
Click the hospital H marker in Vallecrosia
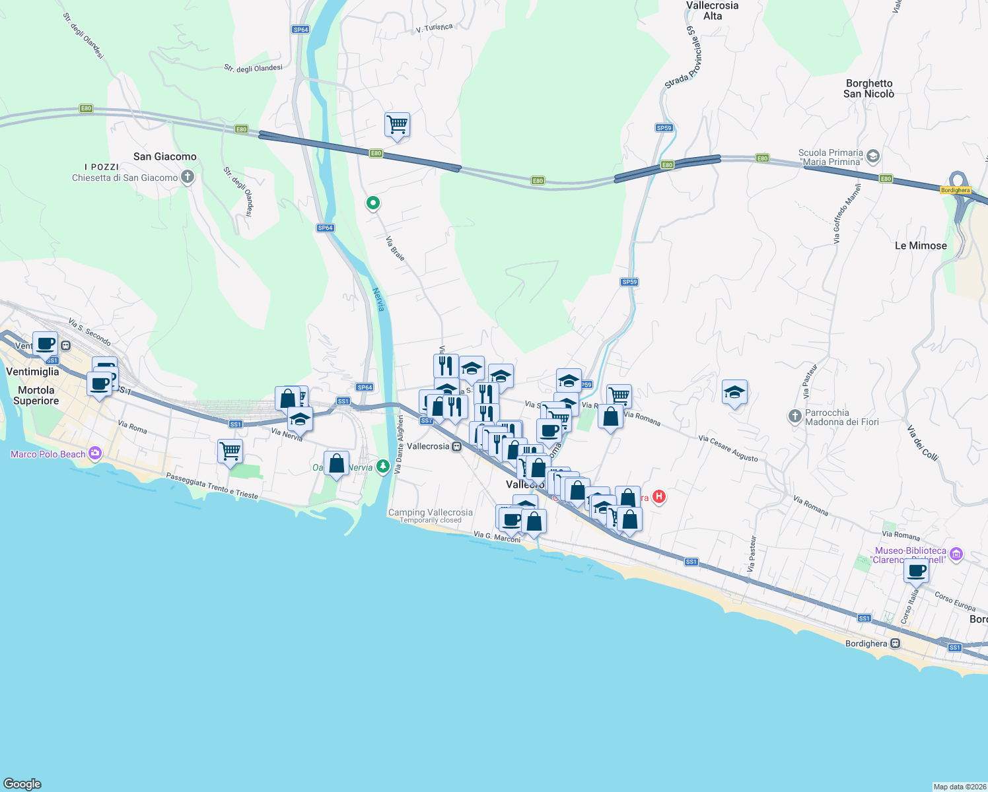point(658,497)
